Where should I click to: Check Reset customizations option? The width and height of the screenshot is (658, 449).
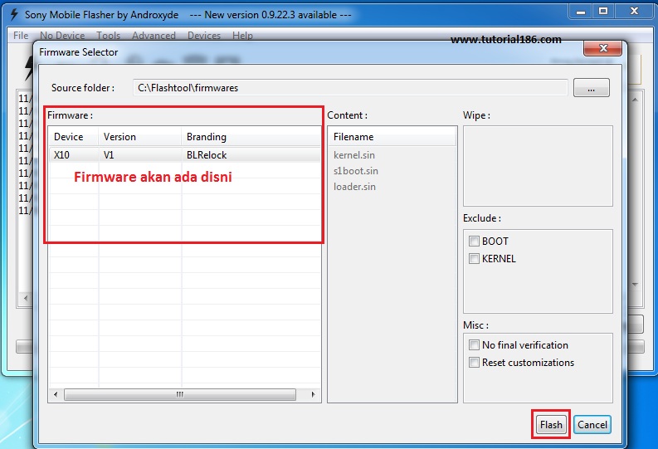click(x=474, y=362)
